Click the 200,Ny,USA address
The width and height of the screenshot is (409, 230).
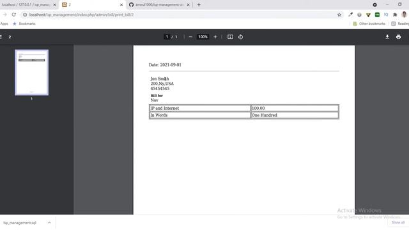point(162,84)
